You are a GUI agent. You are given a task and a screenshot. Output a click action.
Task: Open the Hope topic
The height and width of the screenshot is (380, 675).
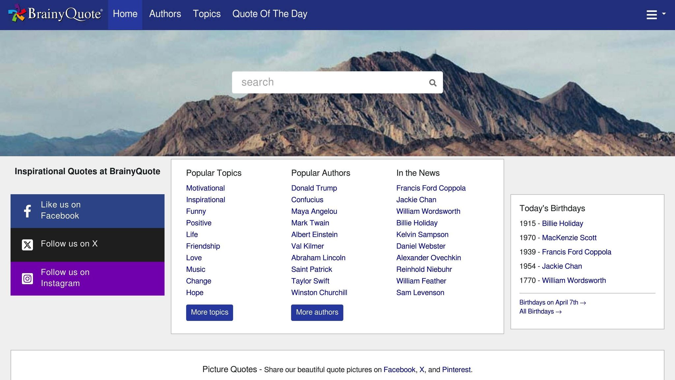pos(195,293)
